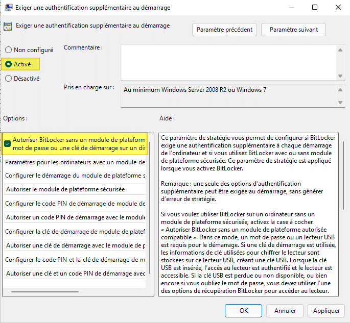Open Autoriser un code PIN de démarrage dropdown
The width and height of the screenshot is (350, 323).
(75, 217)
